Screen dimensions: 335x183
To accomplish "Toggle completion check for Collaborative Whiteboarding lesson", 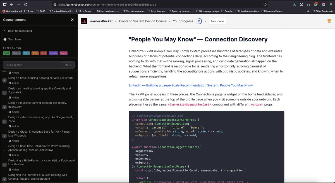I will tap(4, 151).
